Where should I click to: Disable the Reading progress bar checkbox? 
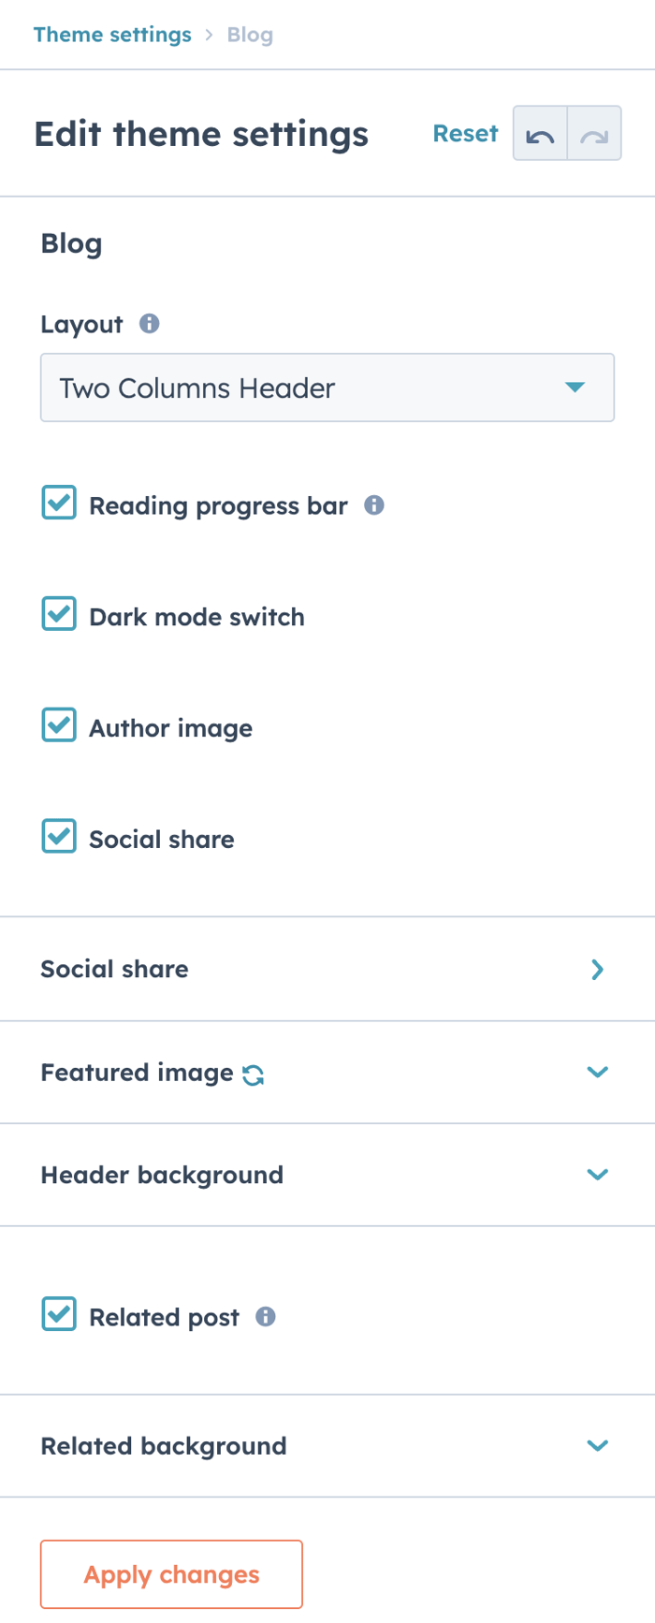tap(58, 503)
